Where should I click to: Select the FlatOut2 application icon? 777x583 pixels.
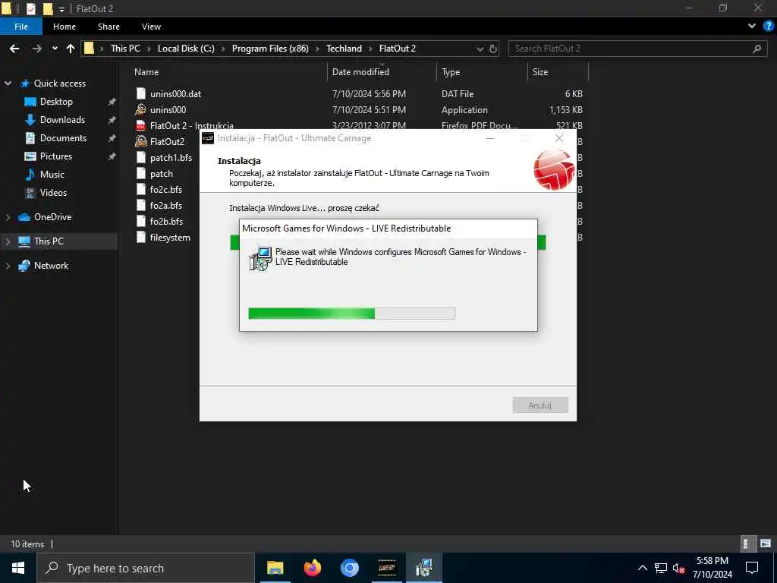pos(140,141)
